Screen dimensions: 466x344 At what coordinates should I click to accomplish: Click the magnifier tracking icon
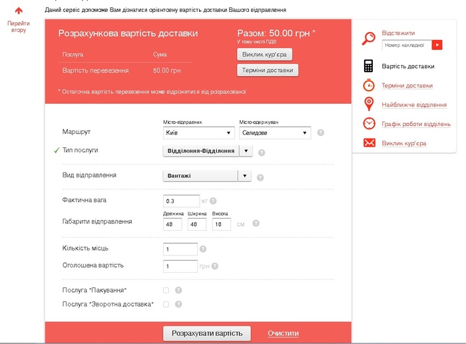pyautogui.click(x=368, y=39)
